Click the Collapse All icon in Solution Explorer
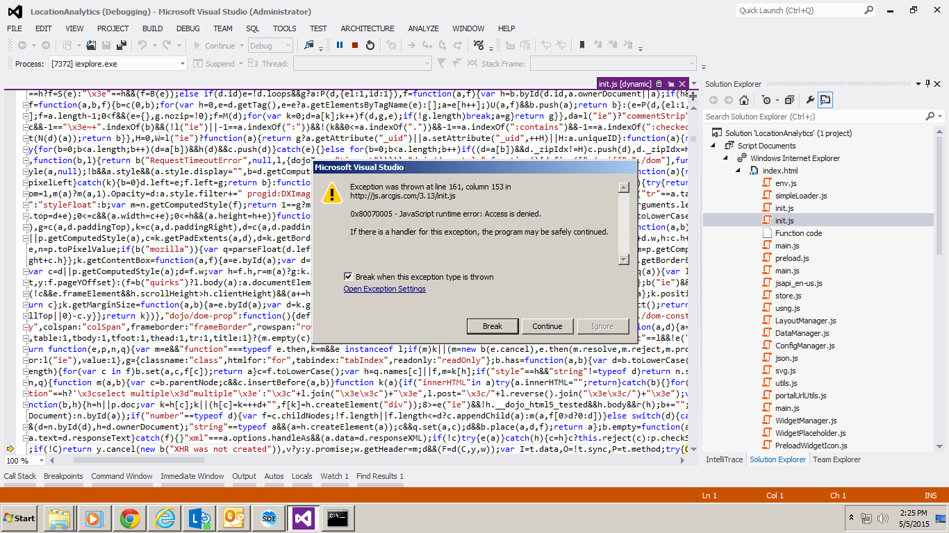 click(789, 100)
